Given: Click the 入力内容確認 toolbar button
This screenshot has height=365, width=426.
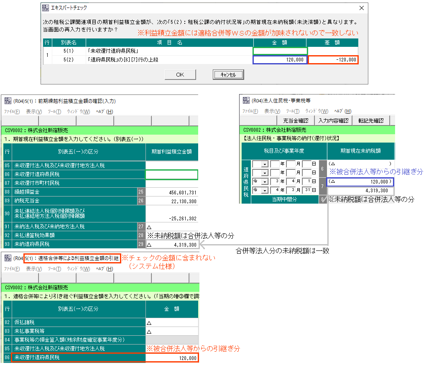Looking at the screenshot, I should [333, 120].
